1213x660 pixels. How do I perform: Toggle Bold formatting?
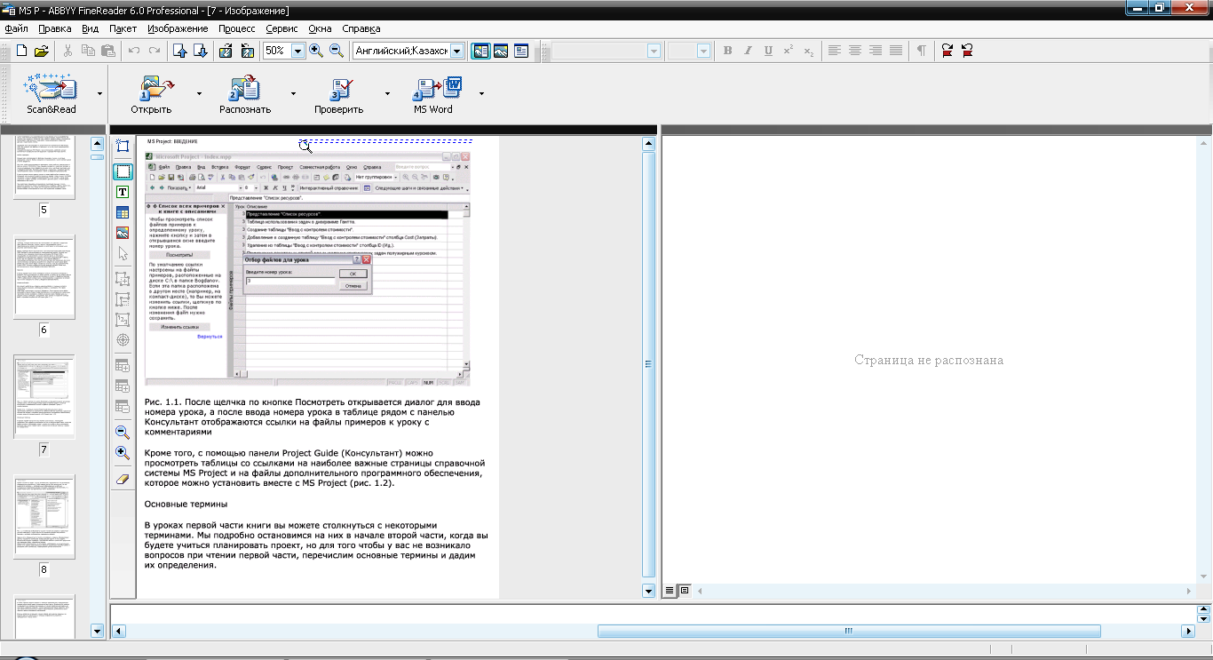click(x=728, y=51)
